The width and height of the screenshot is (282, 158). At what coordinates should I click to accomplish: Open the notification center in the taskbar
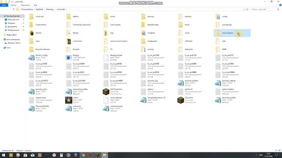[x=276, y=155]
